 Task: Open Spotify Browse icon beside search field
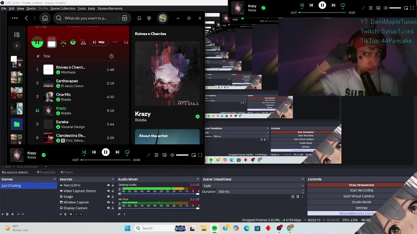(x=124, y=18)
